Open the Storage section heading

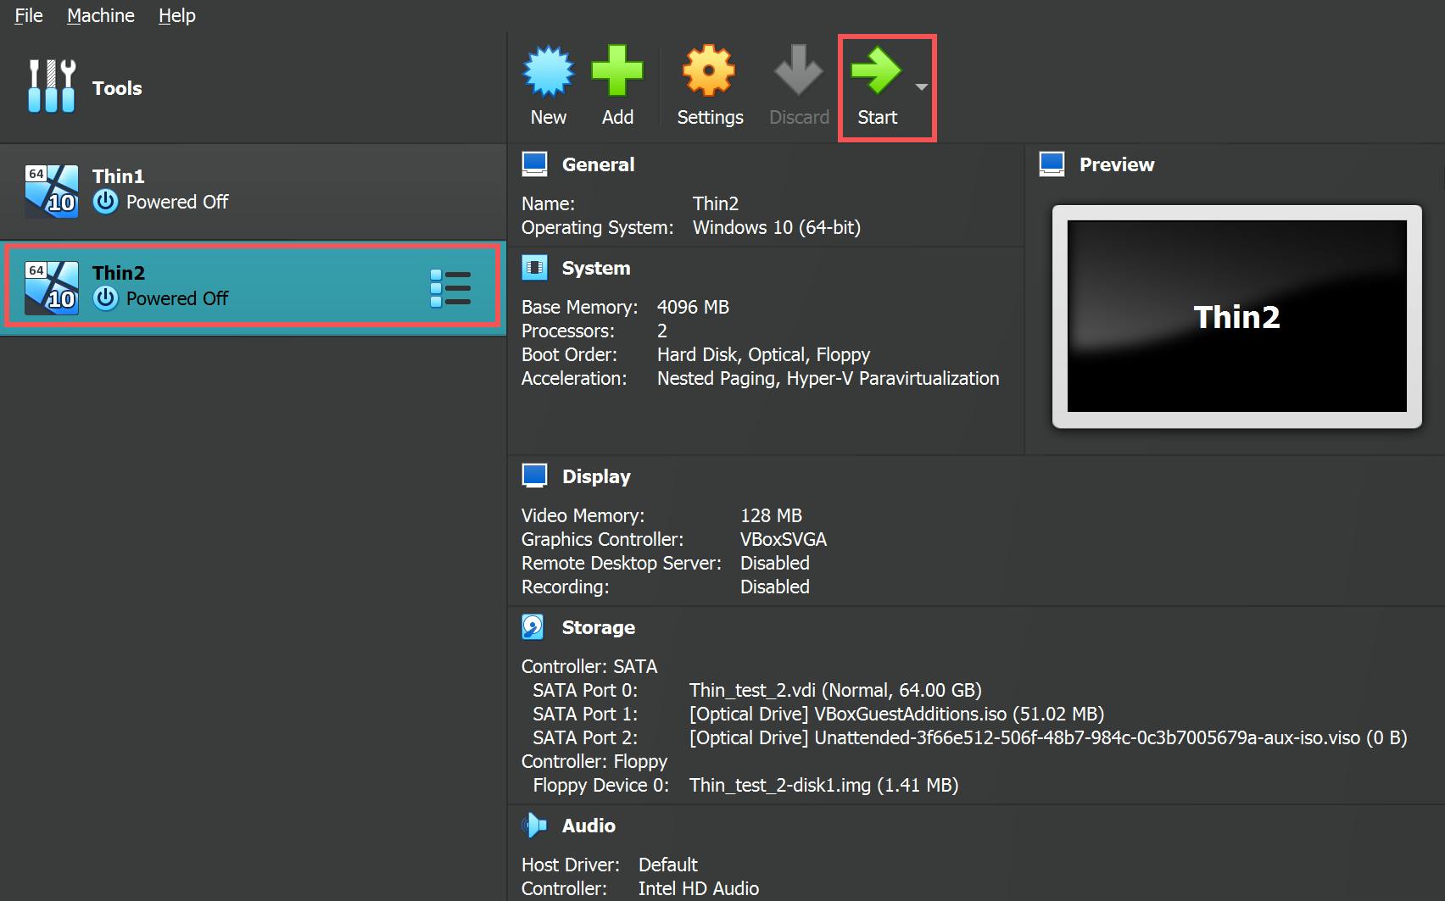point(599,627)
